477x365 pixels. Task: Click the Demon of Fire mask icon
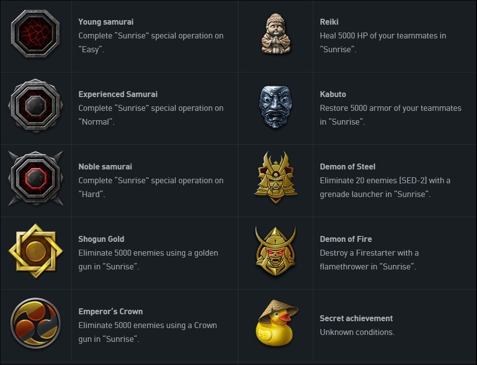[x=276, y=251]
